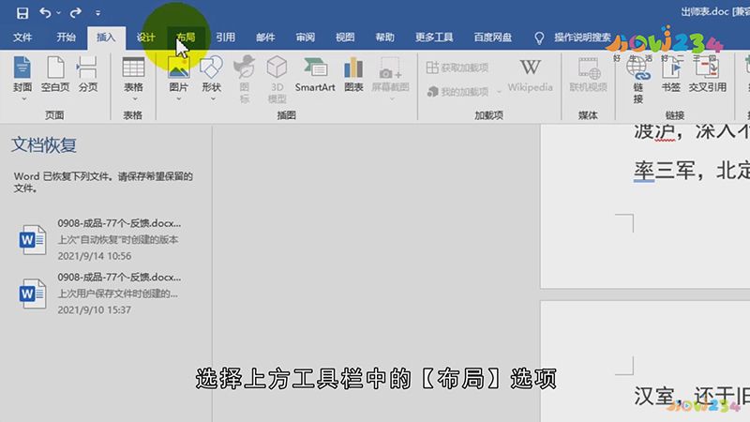Viewport: 750px width, 422px height.
Task: Expand the 封面 dropdown arrow
Action: pyautogui.click(x=23, y=99)
